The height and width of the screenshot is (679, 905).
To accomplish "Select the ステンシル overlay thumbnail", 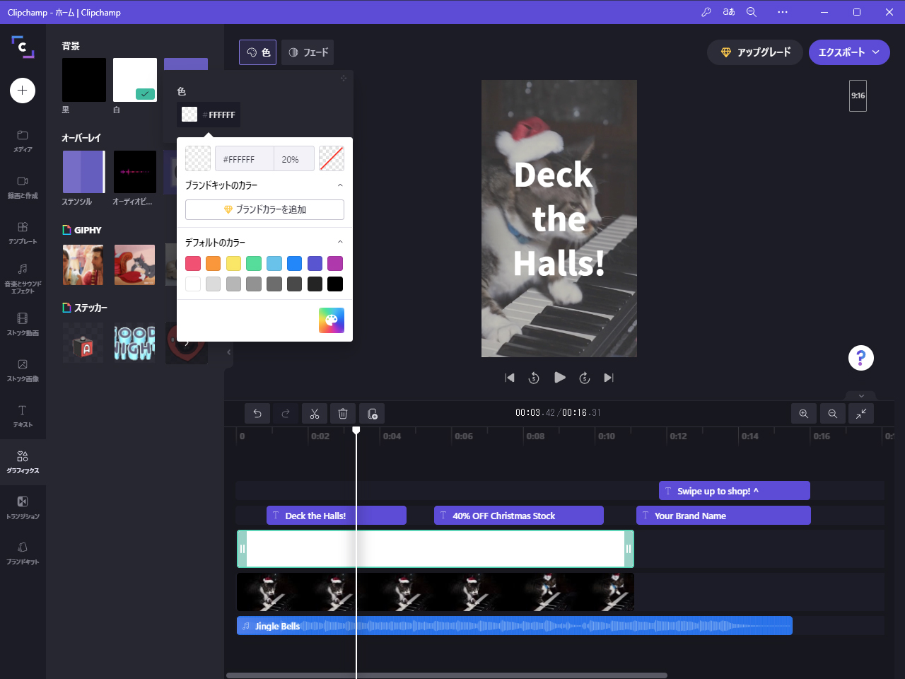I will 84,172.
